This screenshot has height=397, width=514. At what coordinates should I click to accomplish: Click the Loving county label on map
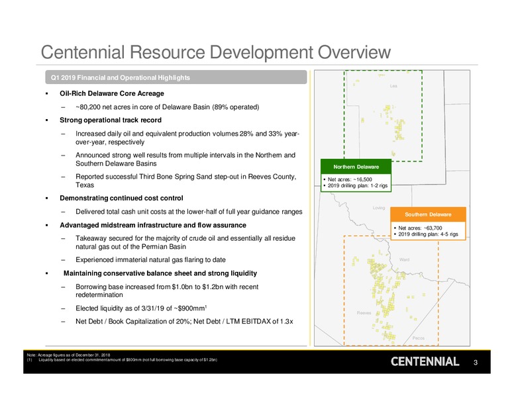pyautogui.click(x=379, y=208)
